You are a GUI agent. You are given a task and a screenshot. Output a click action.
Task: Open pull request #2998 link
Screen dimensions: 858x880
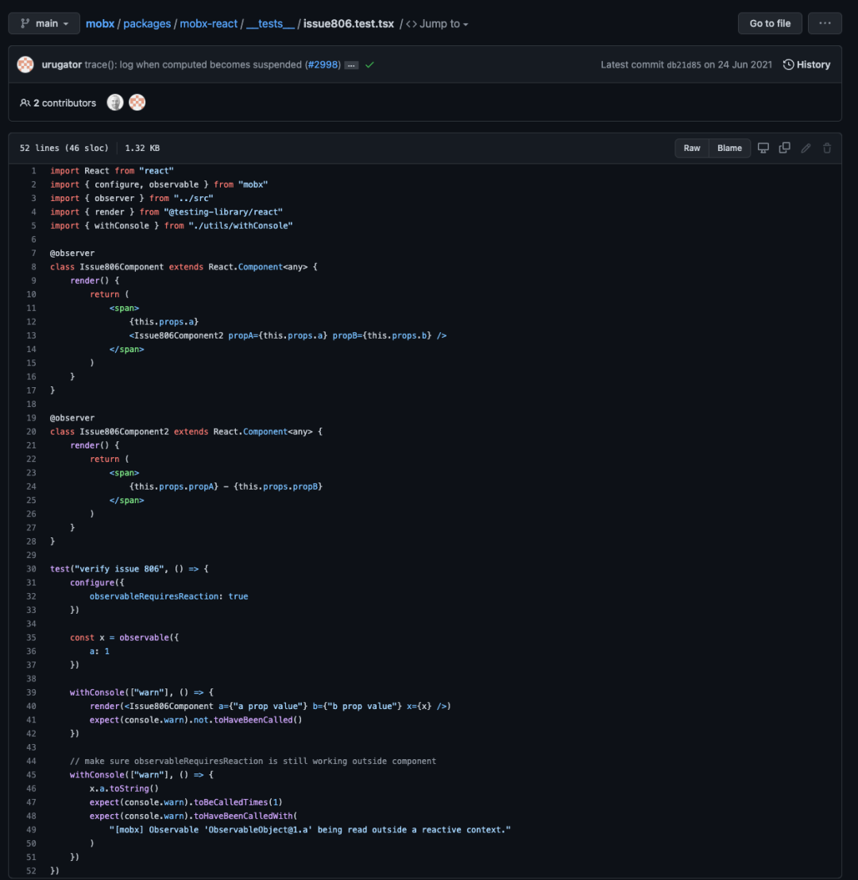(324, 65)
